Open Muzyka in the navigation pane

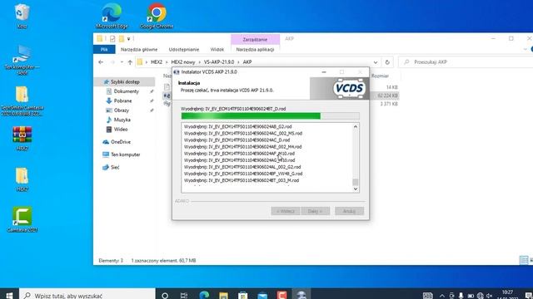click(122, 120)
